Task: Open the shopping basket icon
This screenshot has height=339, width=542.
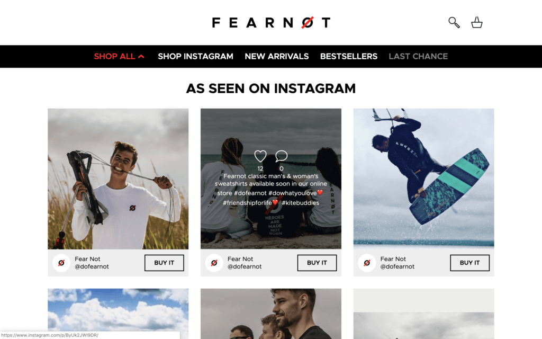Action: (477, 22)
